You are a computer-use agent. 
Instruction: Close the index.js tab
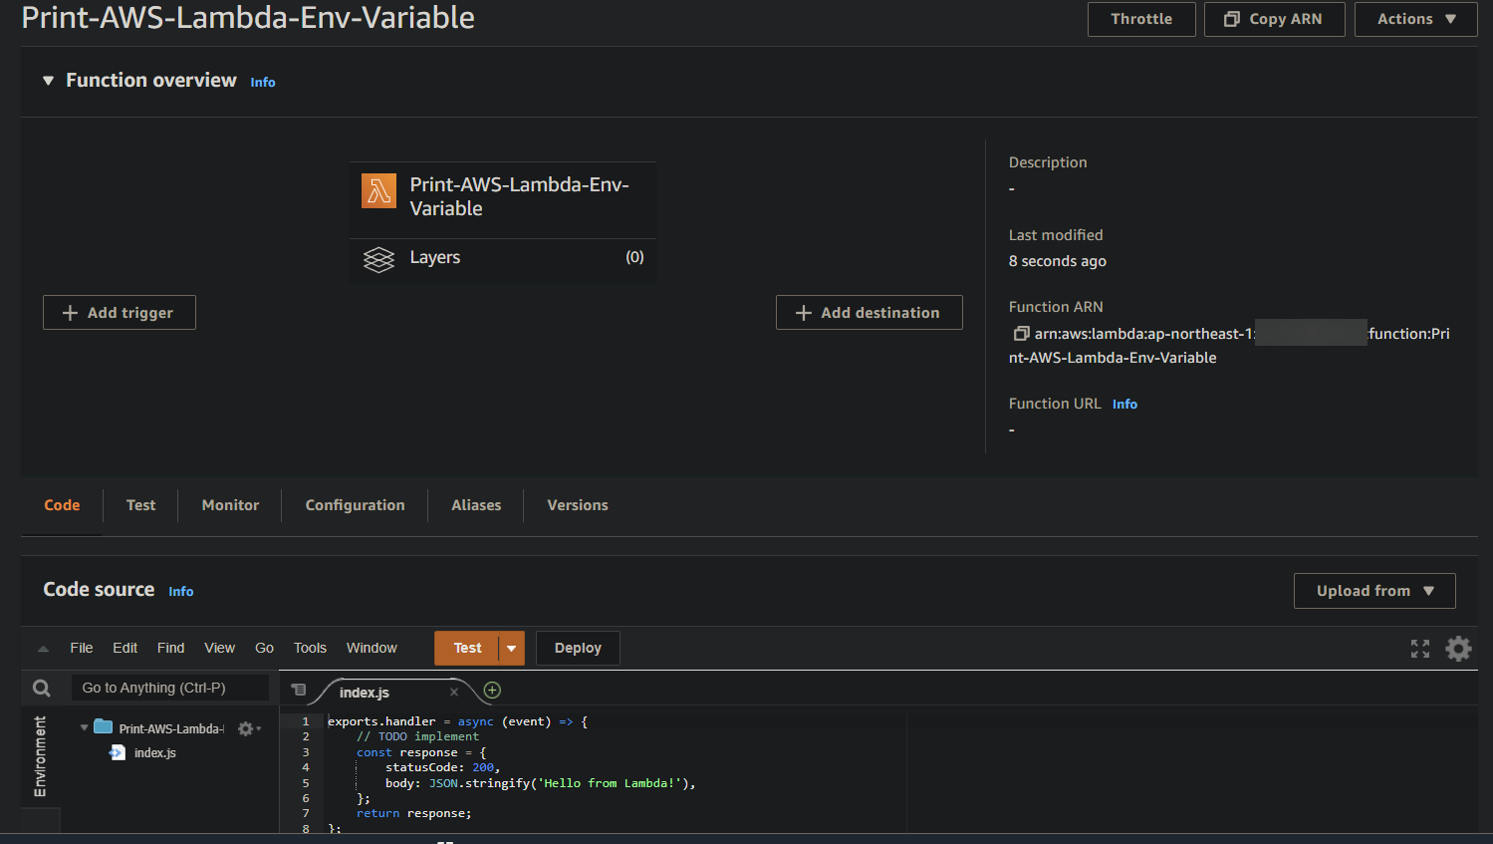point(454,692)
